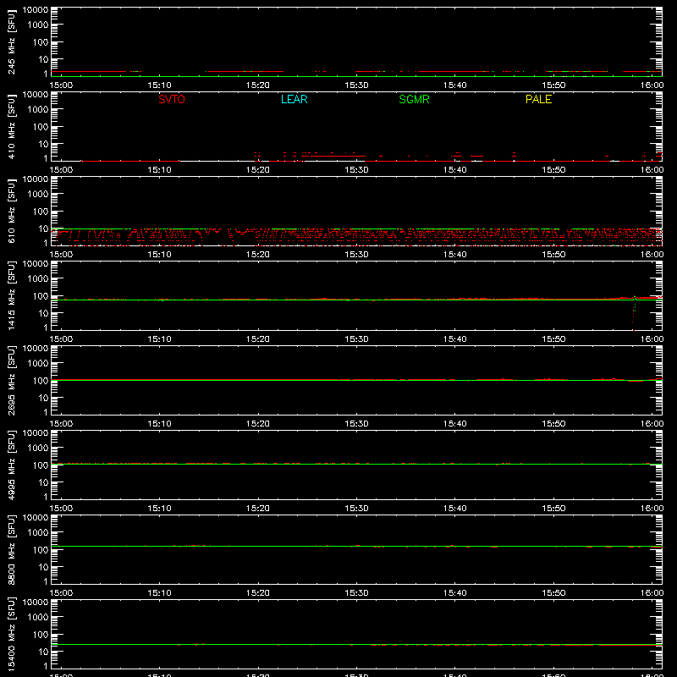
Task: Click 16:00 time label under 610 MHz plot
Action: 652,255
